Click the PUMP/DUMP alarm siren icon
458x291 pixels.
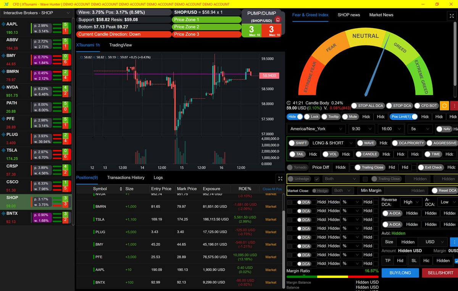[x=277, y=19]
